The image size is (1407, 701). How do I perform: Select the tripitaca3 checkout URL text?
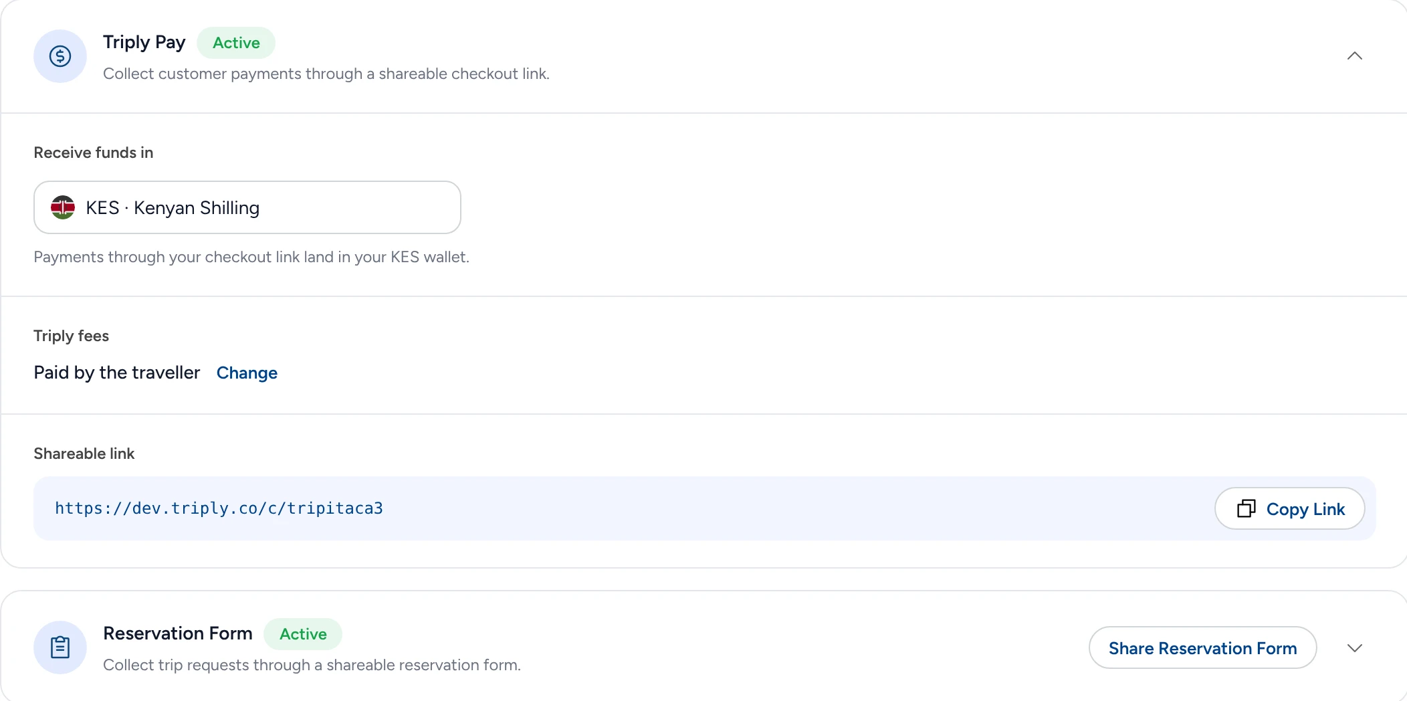[219, 508]
